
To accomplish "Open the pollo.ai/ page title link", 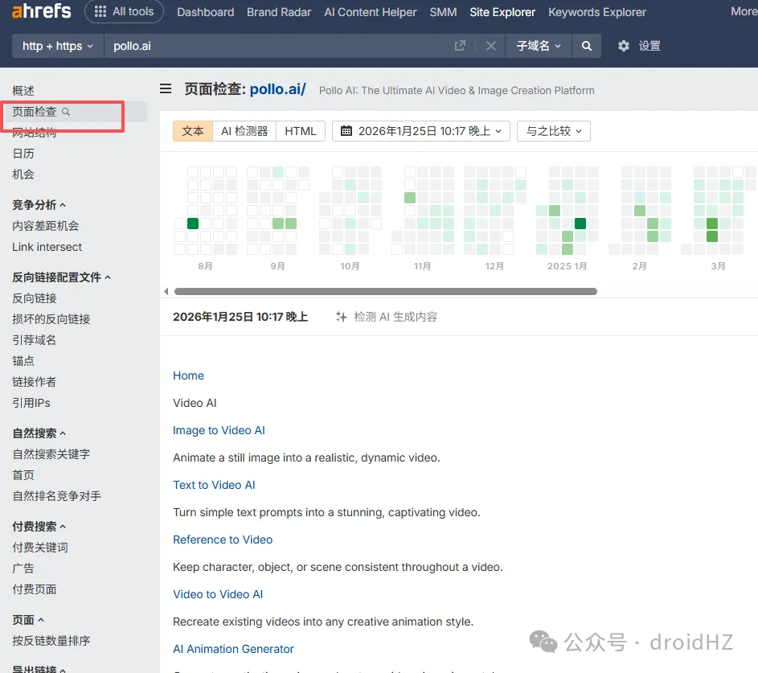I will 277,89.
